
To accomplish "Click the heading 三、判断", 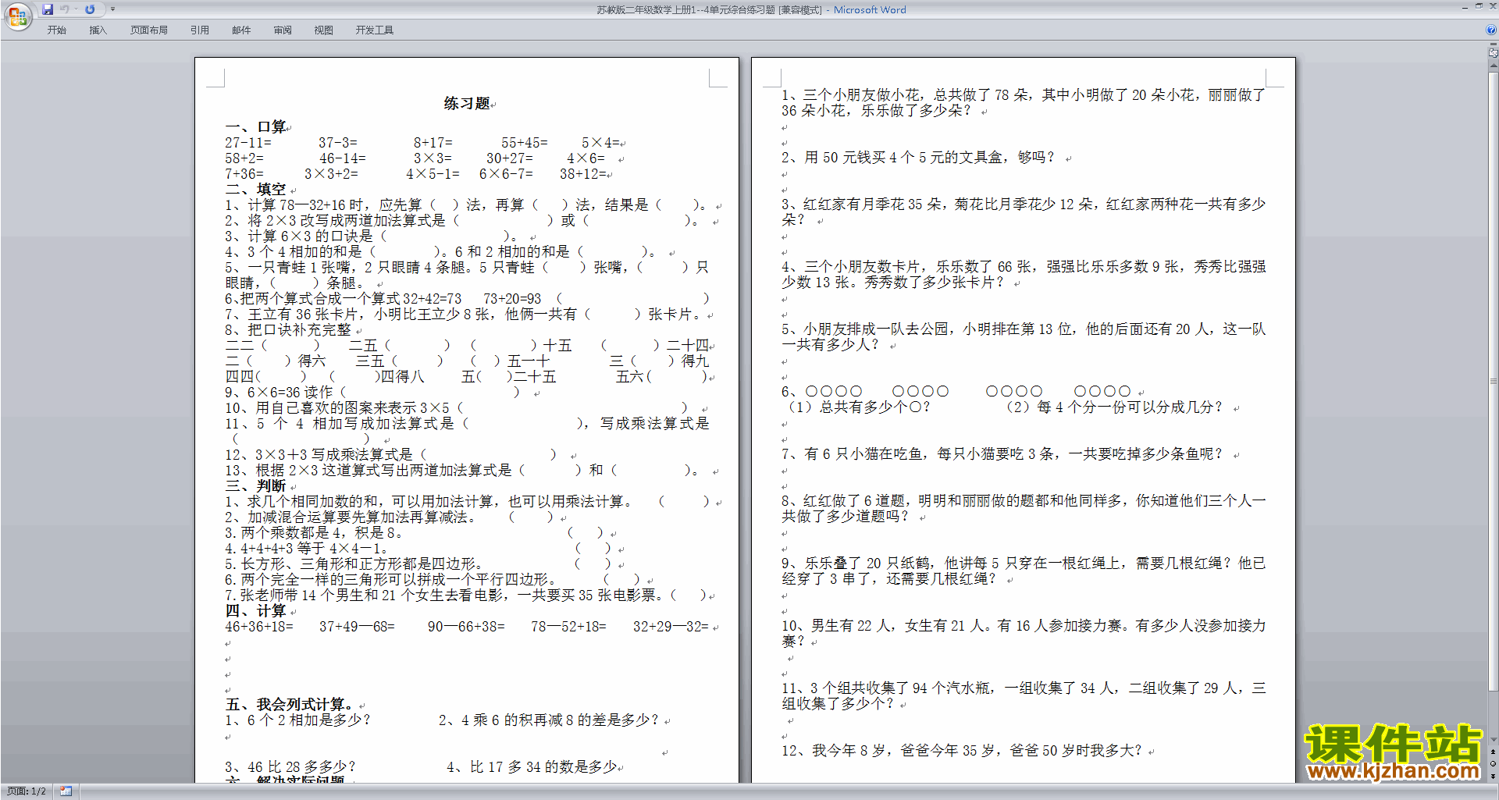I will (255, 486).
